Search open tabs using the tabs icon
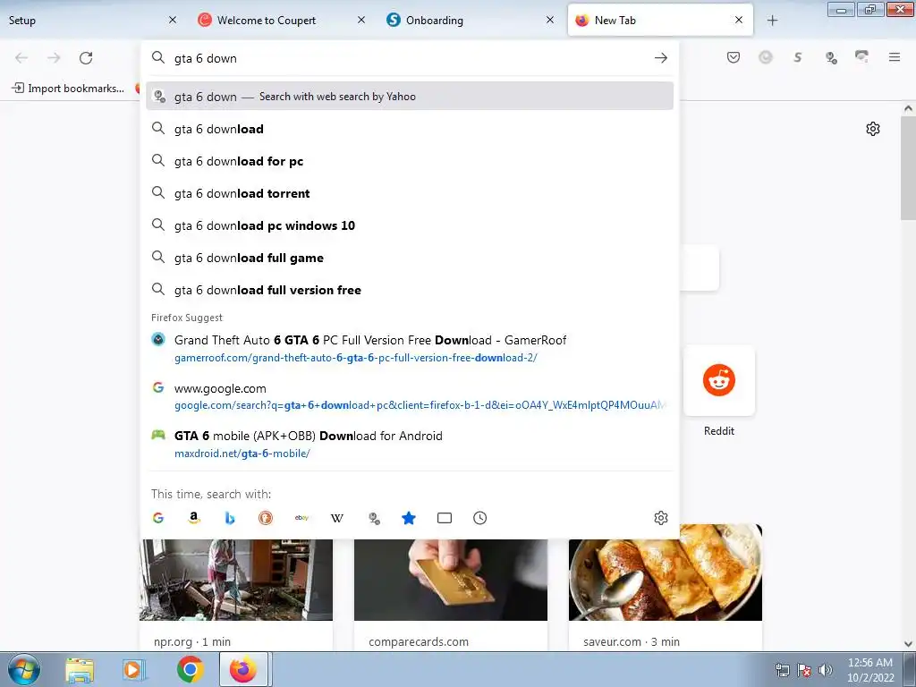Screen dimensions: 916x687 (445, 518)
